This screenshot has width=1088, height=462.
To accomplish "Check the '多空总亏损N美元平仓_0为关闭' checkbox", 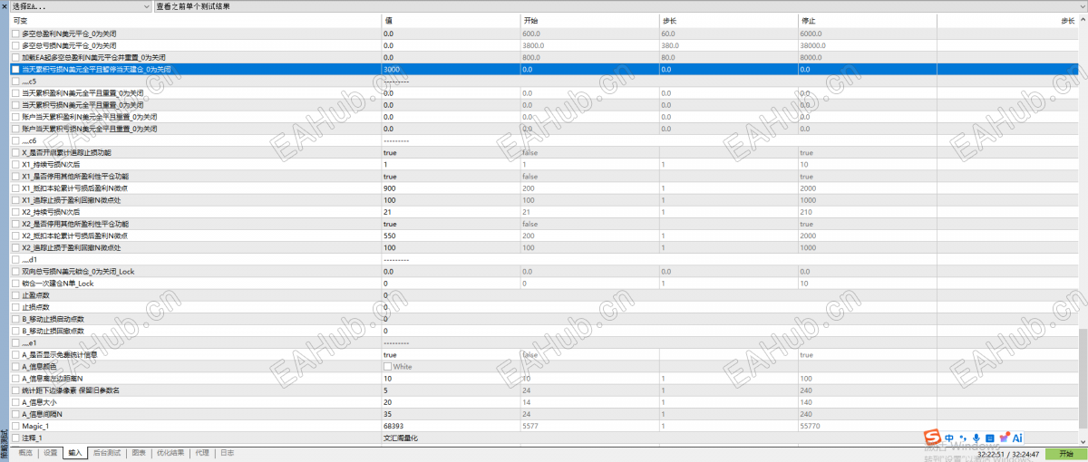I will click(15, 45).
